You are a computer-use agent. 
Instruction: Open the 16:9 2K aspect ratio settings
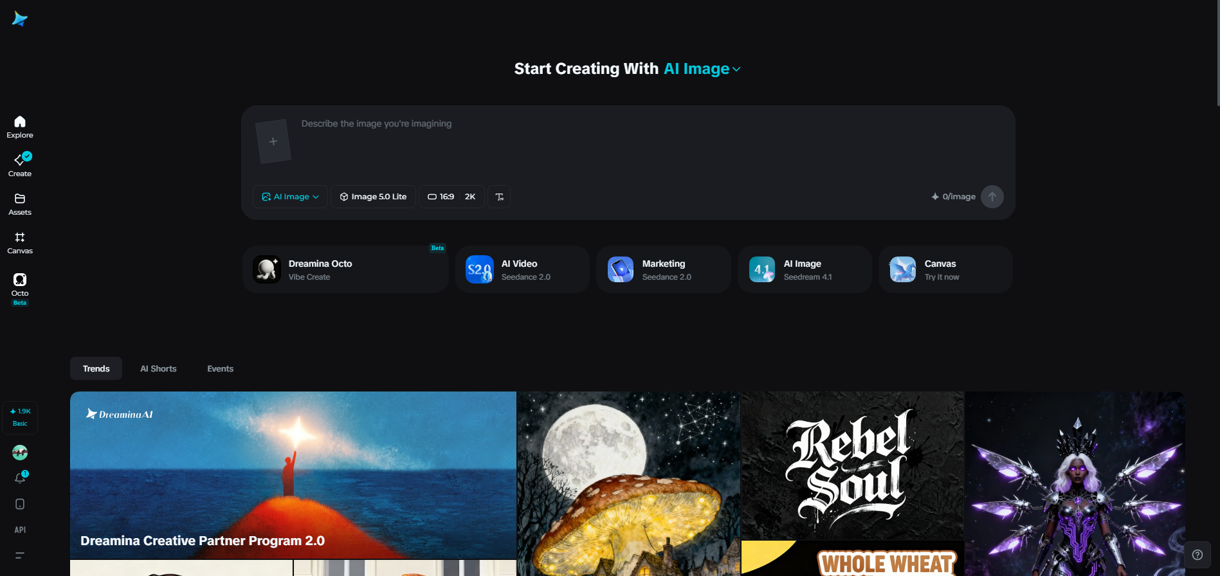coord(451,197)
